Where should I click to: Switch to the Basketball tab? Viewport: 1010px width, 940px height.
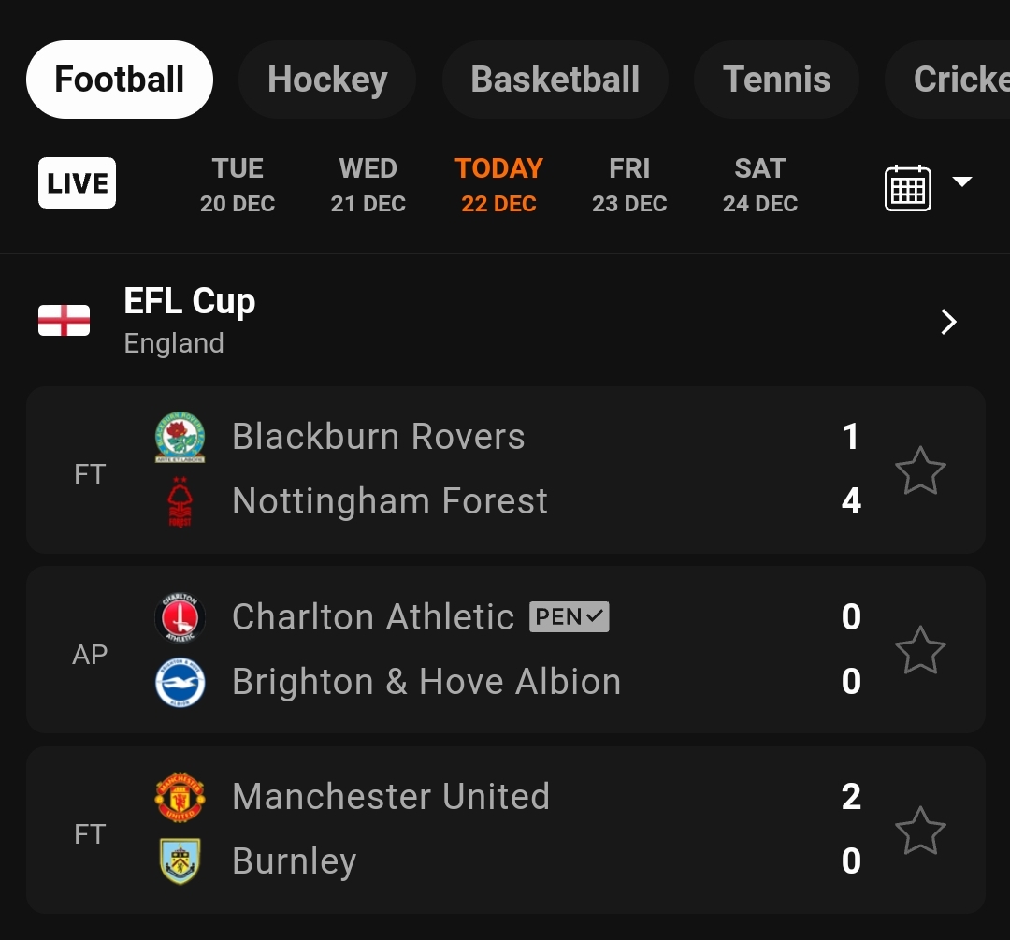(555, 80)
